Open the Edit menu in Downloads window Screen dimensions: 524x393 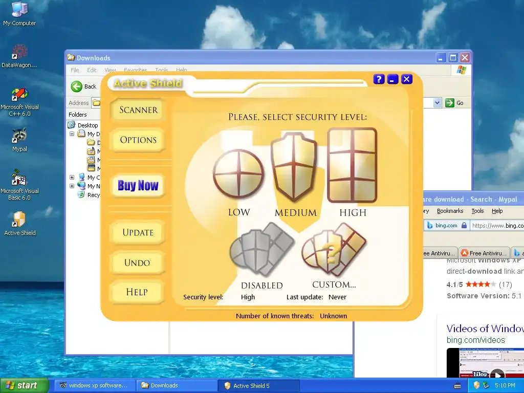pos(92,70)
